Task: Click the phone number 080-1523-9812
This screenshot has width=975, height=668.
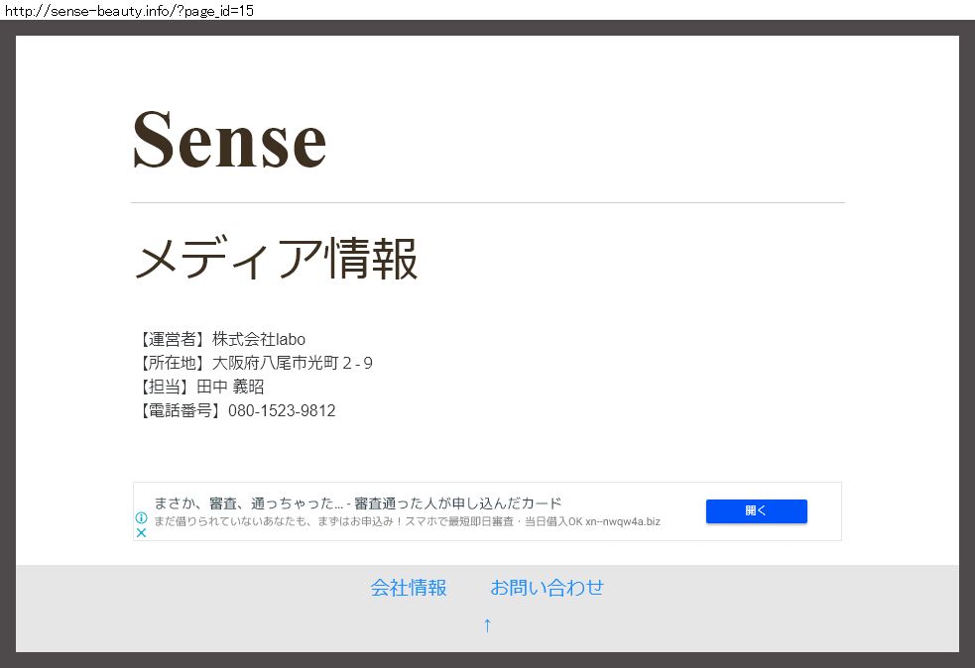Action: (x=282, y=410)
